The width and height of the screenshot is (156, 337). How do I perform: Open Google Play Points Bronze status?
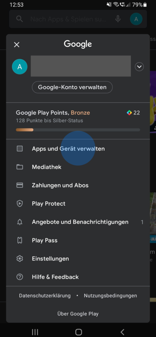53,113
